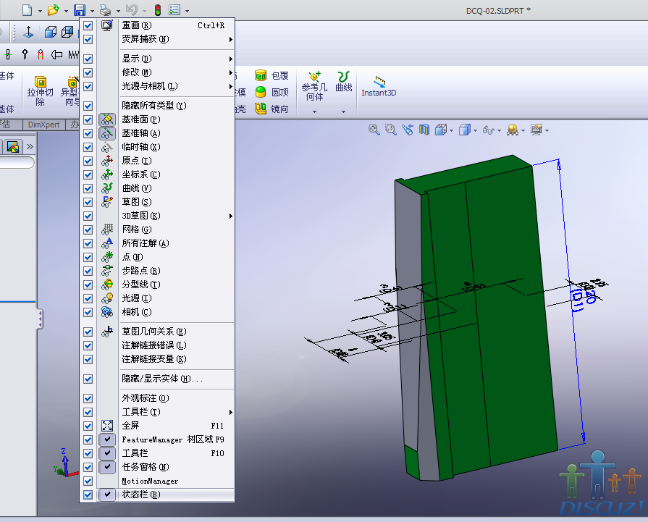
Task: Click the Lights (光源) bulb icon
Action: 107,298
